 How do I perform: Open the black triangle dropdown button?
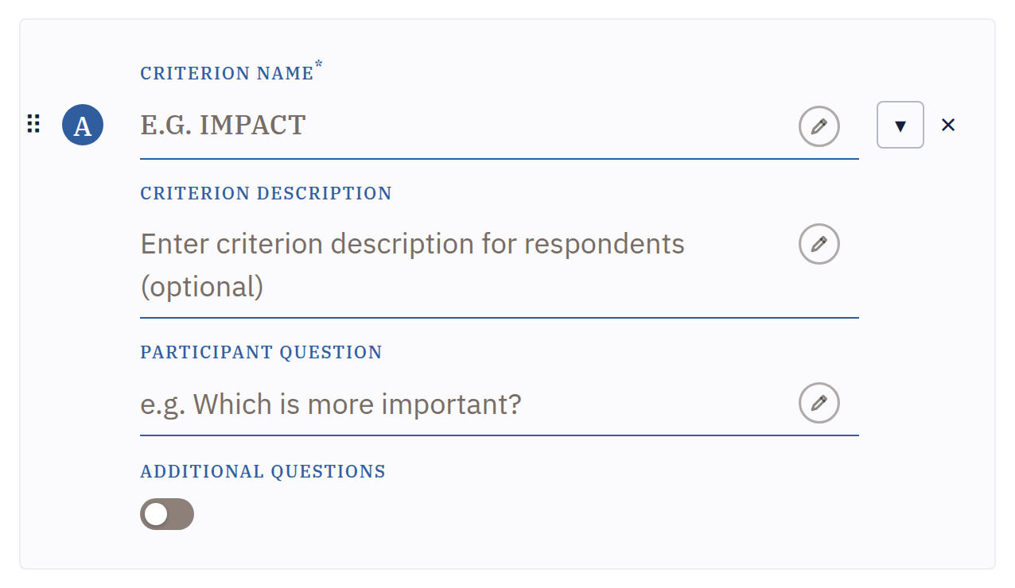tap(900, 125)
